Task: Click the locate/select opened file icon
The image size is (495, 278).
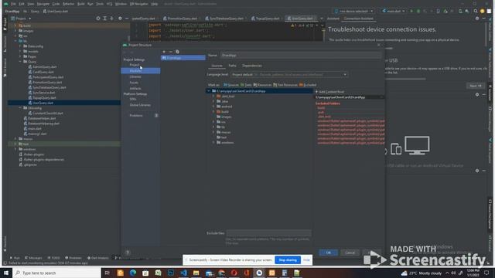Action: (98, 19)
